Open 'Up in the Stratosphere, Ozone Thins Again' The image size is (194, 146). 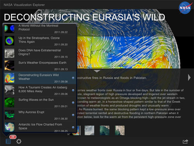click(x=40, y=40)
